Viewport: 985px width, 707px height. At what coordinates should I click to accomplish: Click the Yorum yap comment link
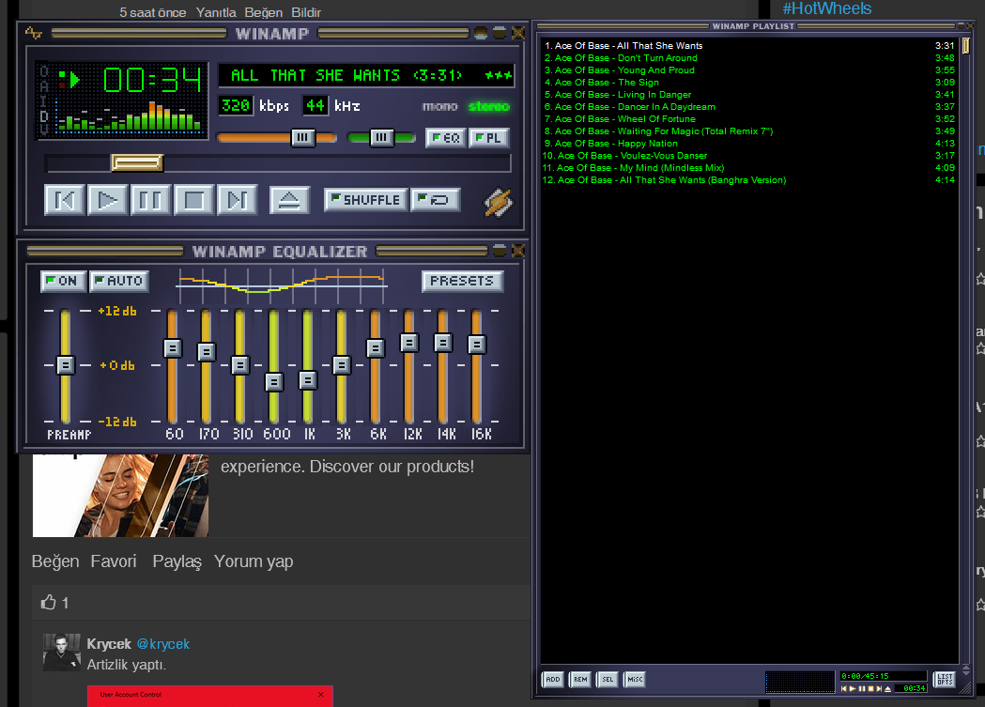(254, 561)
